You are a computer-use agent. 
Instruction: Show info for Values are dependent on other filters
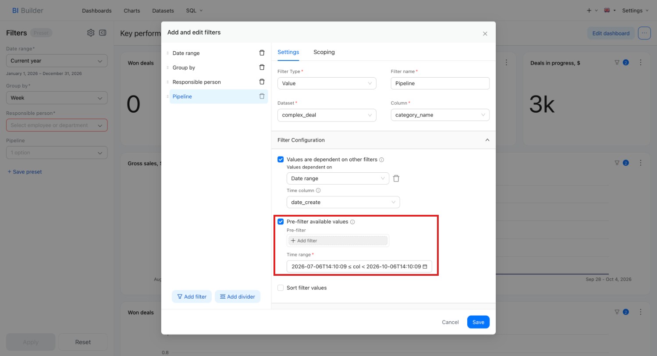pyautogui.click(x=381, y=160)
